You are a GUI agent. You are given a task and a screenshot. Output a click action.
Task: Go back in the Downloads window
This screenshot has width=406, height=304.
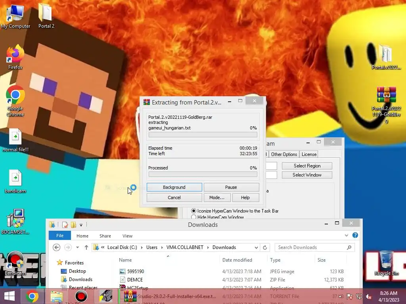56,247
